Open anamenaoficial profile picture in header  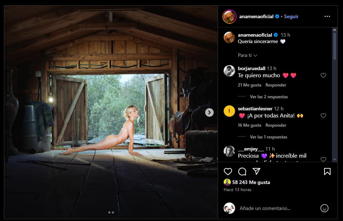click(x=229, y=16)
